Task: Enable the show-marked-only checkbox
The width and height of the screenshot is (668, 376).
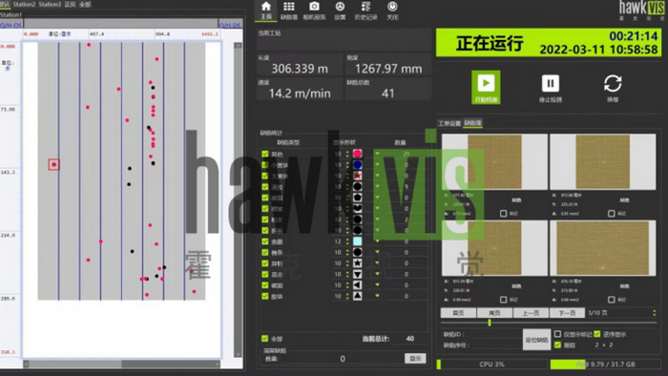Action: [x=557, y=334]
